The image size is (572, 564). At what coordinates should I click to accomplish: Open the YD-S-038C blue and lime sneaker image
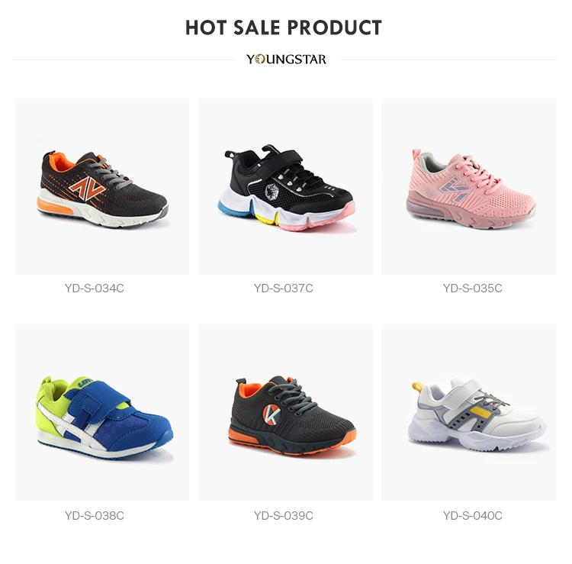point(101,412)
